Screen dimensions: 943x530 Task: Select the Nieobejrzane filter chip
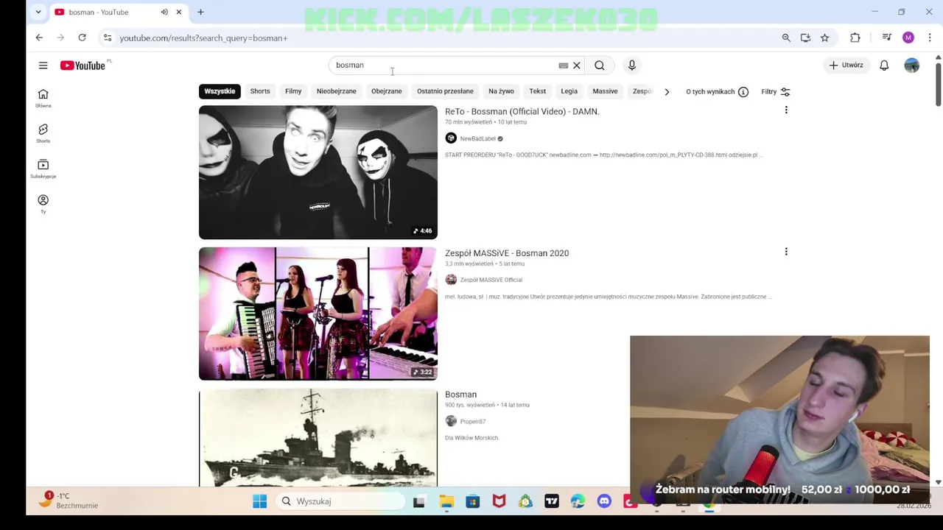click(x=337, y=91)
